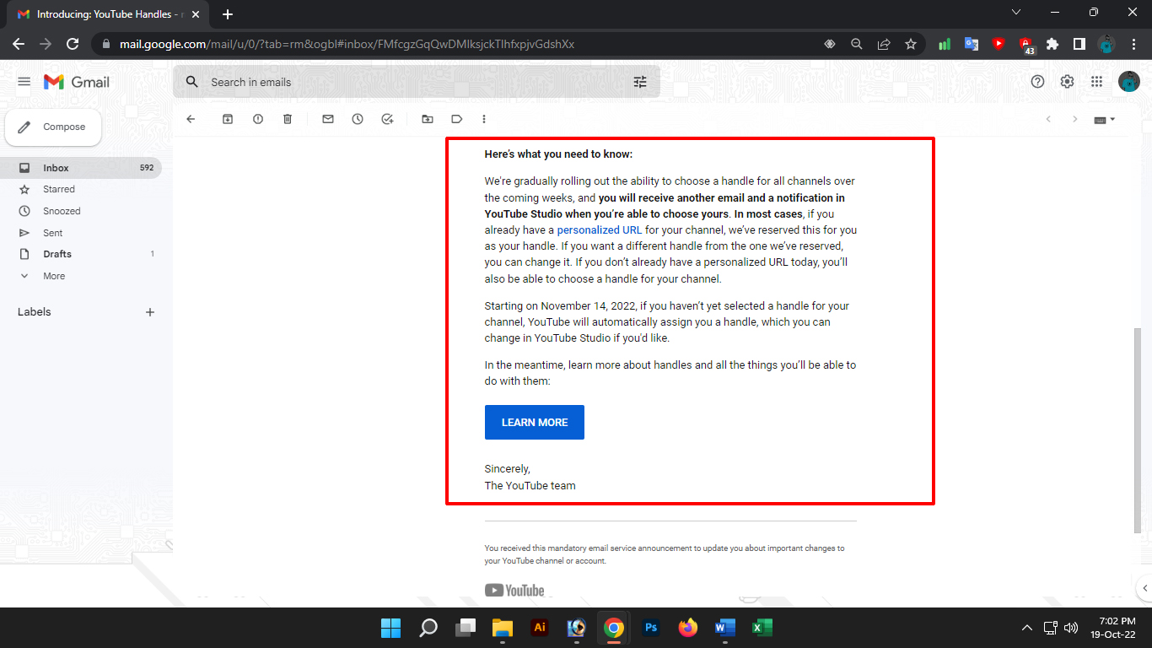This screenshot has height=648, width=1152.
Task: Click the Compose button
Action: [53, 127]
